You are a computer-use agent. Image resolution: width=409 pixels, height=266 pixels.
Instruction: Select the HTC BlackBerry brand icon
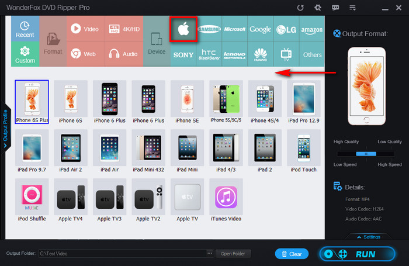pyautogui.click(x=209, y=54)
